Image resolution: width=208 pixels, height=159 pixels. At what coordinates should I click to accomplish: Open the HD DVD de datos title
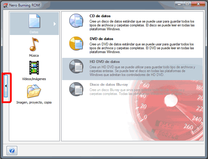click(x=105, y=62)
